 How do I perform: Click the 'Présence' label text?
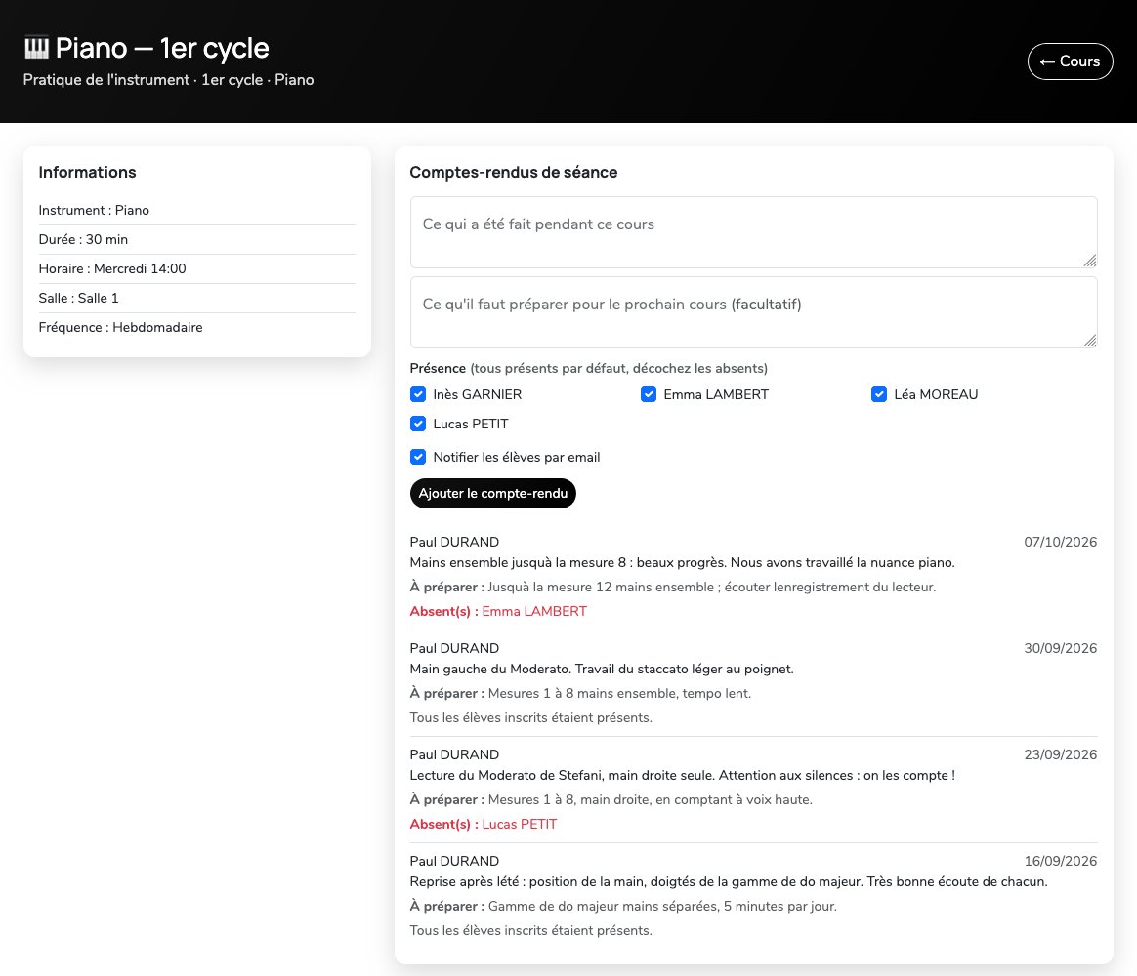438,369
